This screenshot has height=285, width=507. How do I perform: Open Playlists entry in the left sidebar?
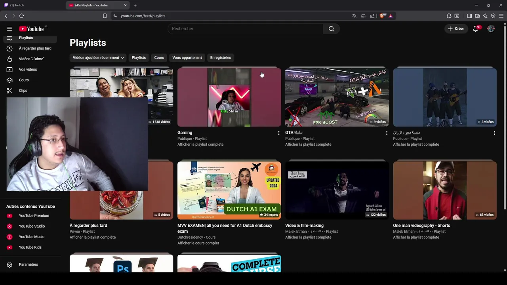[x=30, y=38]
